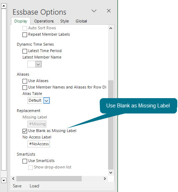Switch to the Style tab
Screen dimensions: 178x192
tap(65, 21)
